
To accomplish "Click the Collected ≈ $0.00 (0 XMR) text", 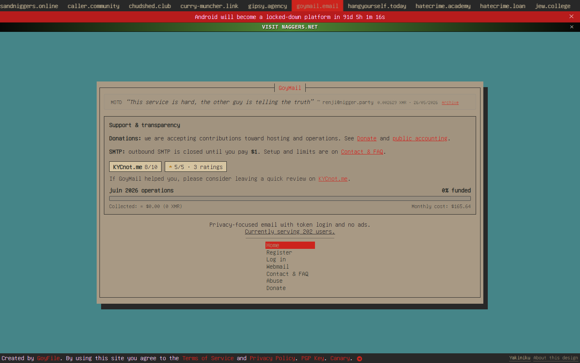I will click(x=145, y=207).
